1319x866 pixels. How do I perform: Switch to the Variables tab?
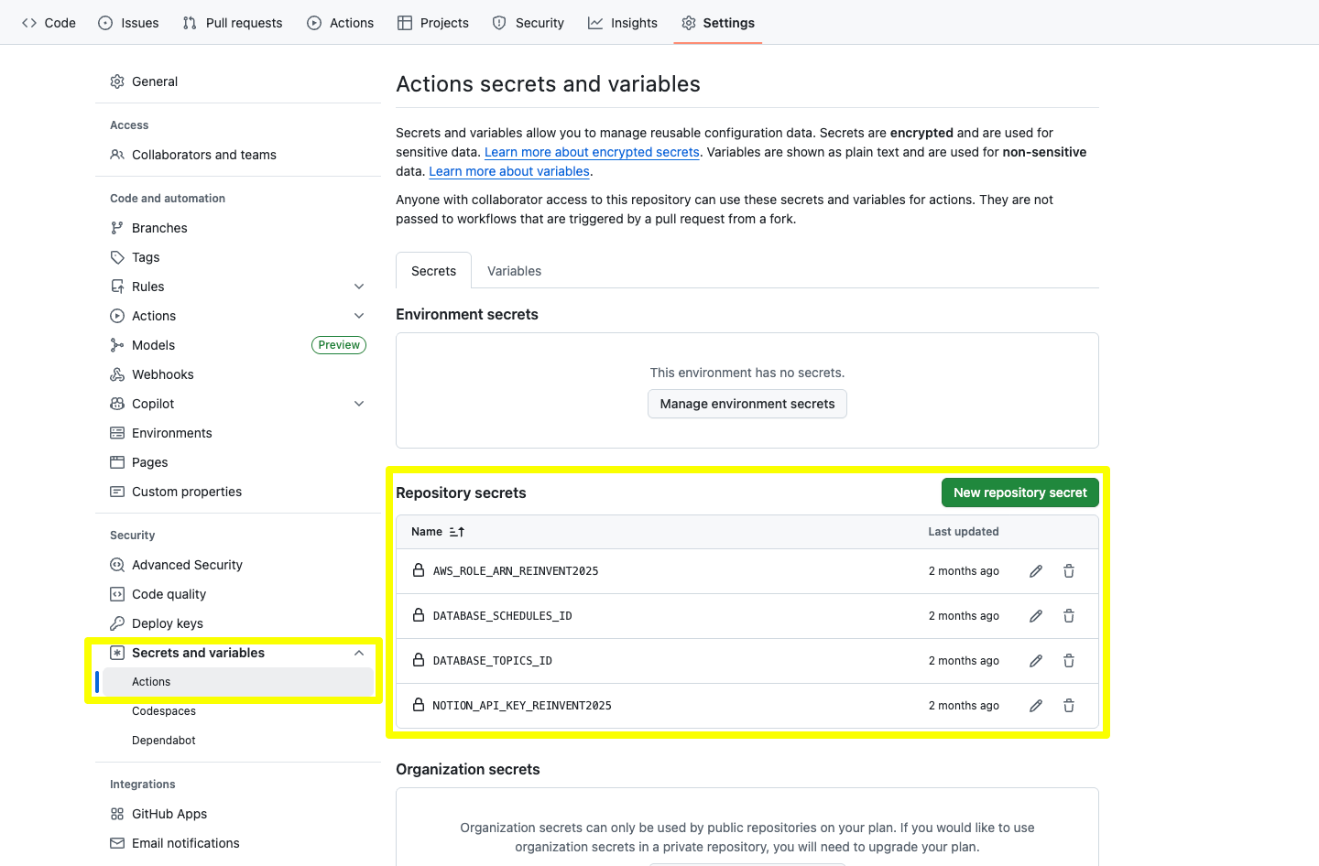(514, 271)
